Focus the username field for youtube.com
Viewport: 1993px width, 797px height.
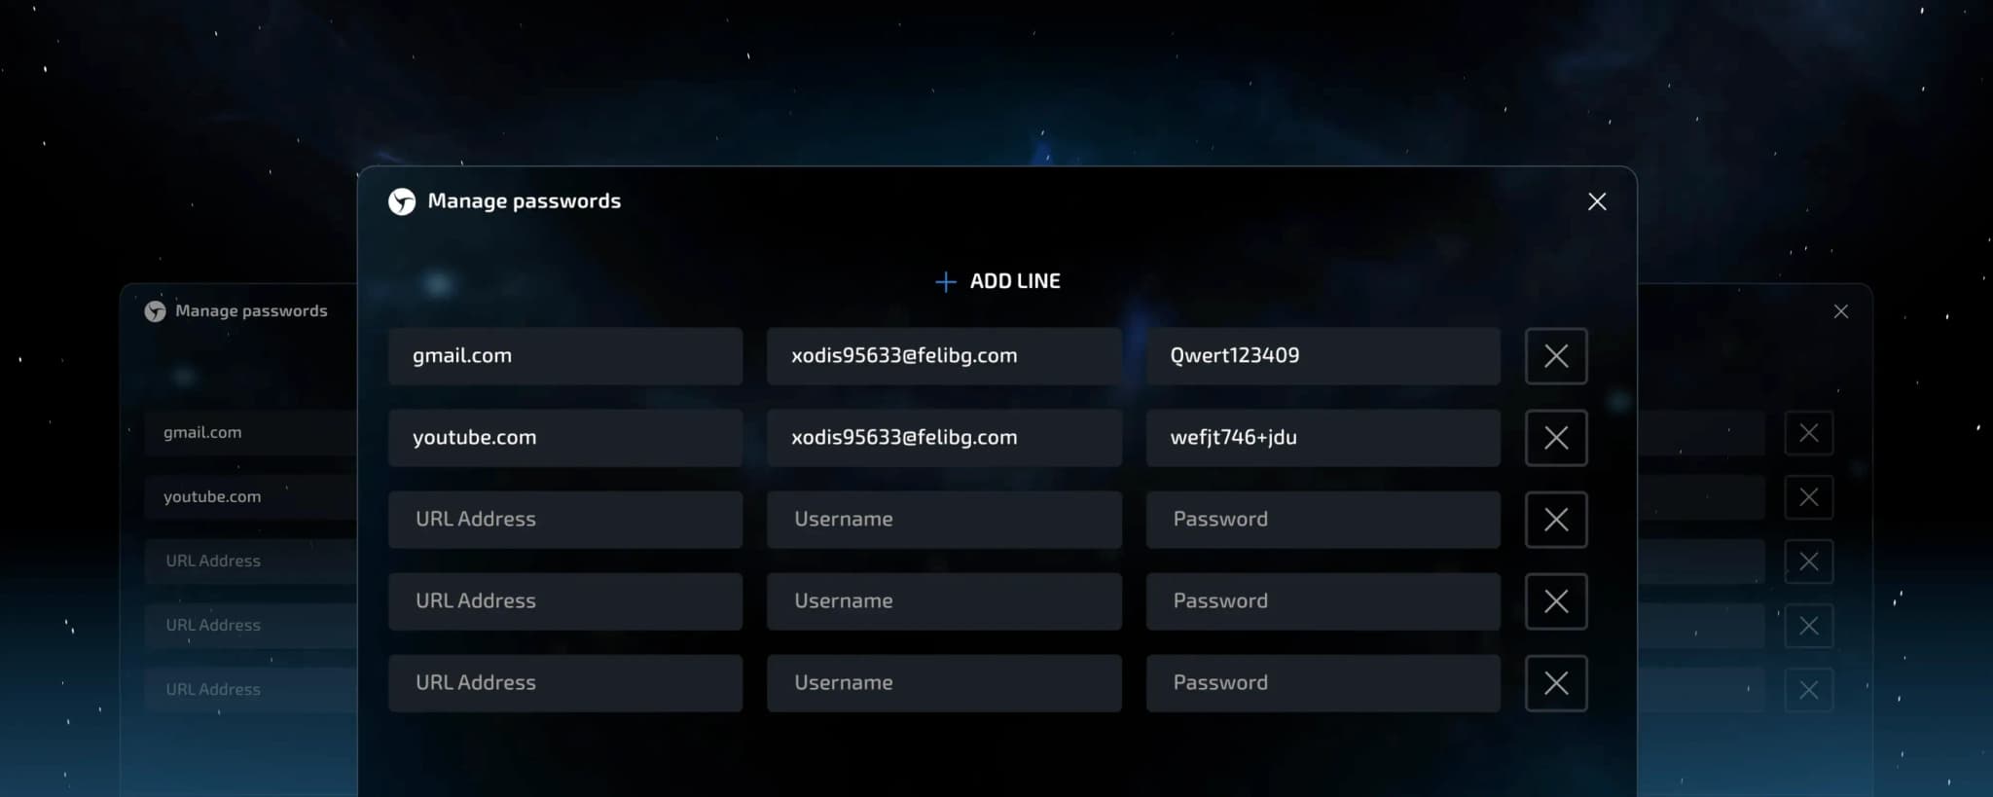(x=943, y=438)
